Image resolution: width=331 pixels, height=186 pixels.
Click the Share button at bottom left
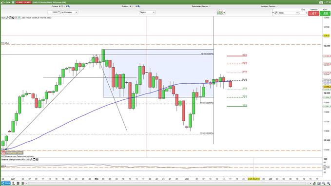click(6, 183)
